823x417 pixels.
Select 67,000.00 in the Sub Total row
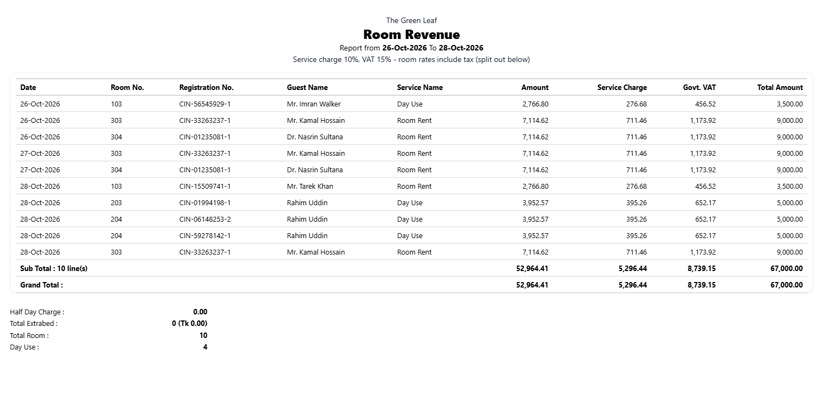tap(787, 268)
